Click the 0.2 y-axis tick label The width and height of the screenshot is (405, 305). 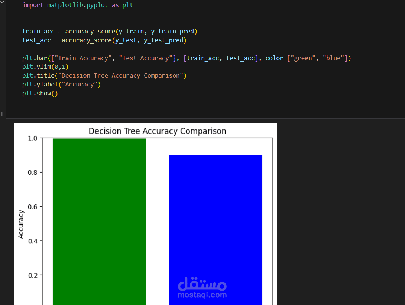click(x=33, y=275)
